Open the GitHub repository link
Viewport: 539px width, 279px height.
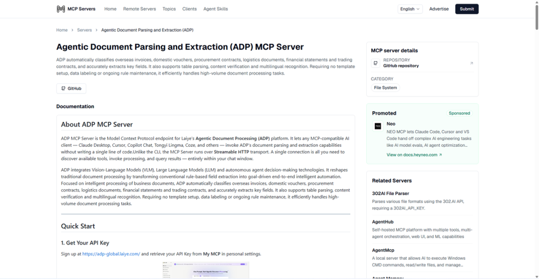click(x=401, y=65)
